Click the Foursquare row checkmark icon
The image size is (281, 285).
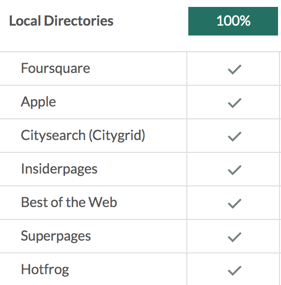point(235,70)
